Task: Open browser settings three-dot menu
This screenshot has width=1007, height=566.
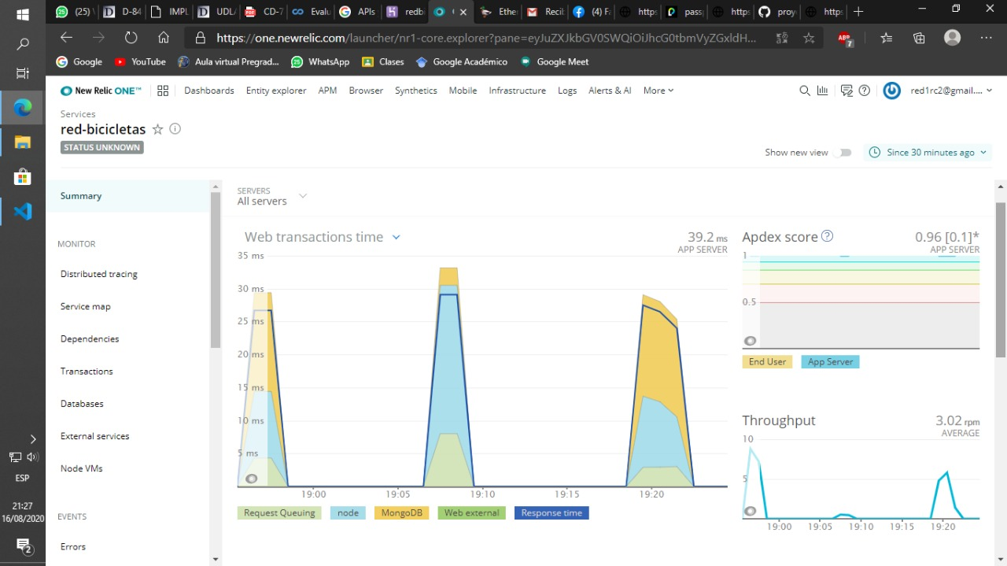Action: coord(987,38)
